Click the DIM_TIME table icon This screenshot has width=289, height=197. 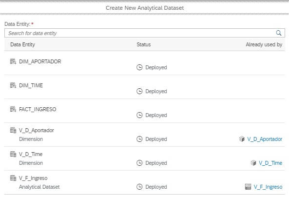pos(13,85)
